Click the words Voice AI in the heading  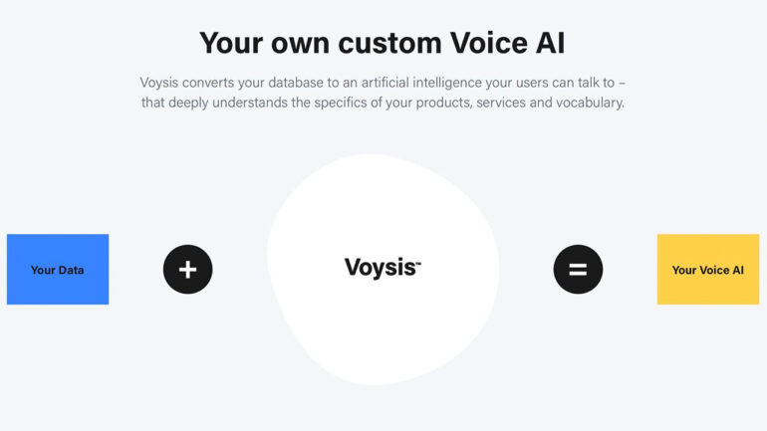pyautogui.click(x=507, y=43)
